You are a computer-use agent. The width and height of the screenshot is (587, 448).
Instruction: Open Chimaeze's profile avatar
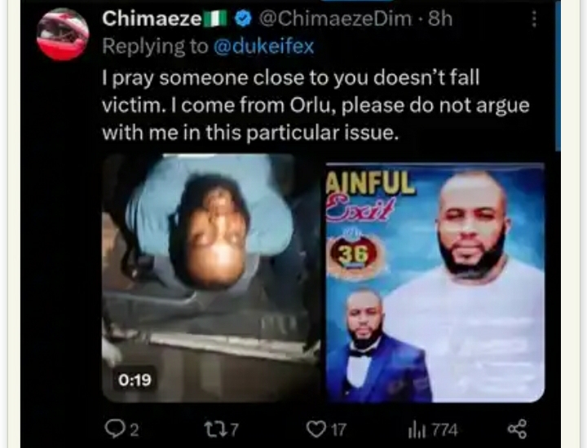coord(63,34)
